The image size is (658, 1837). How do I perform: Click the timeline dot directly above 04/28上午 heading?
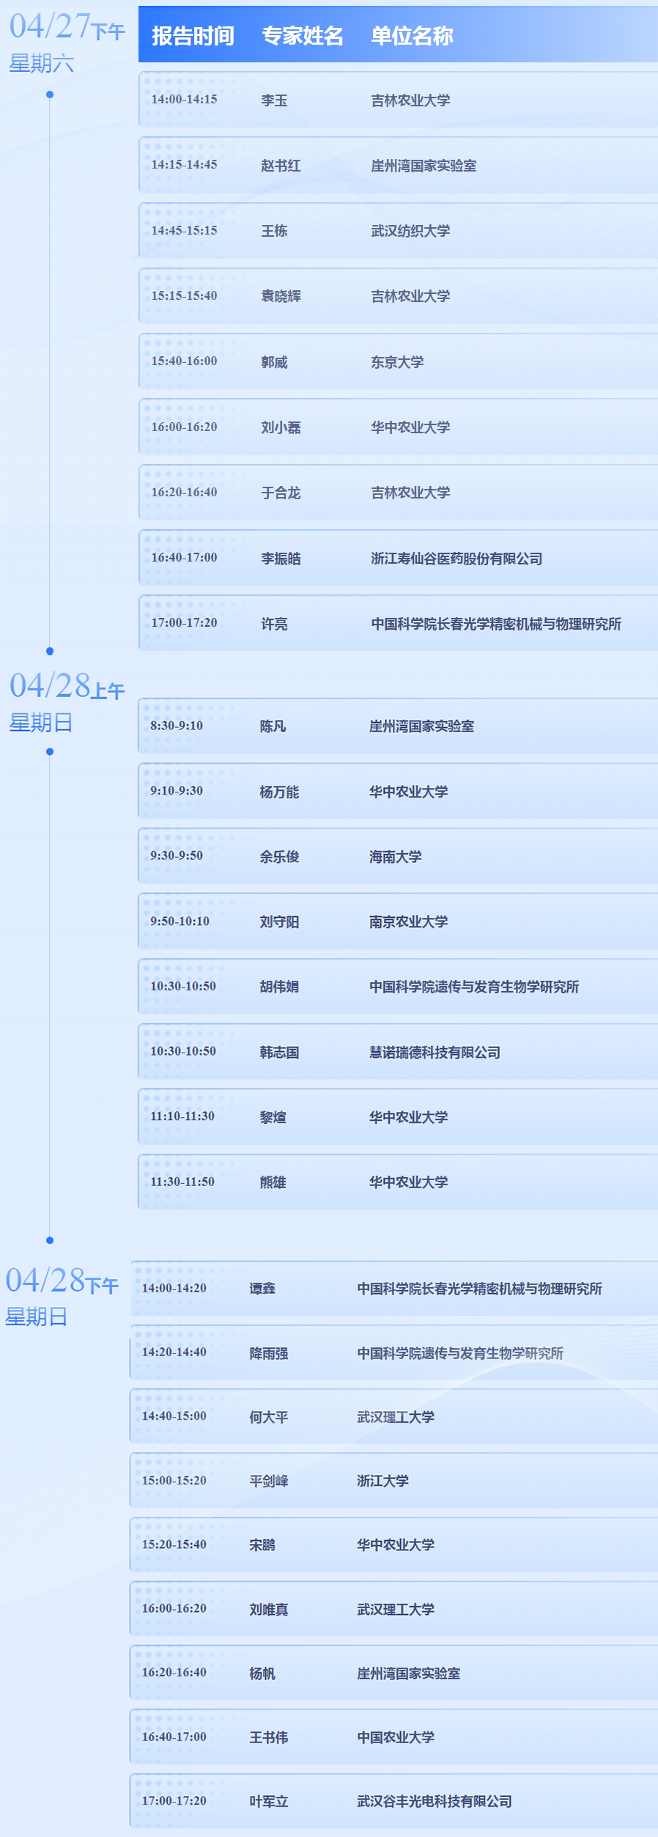pyautogui.click(x=50, y=651)
